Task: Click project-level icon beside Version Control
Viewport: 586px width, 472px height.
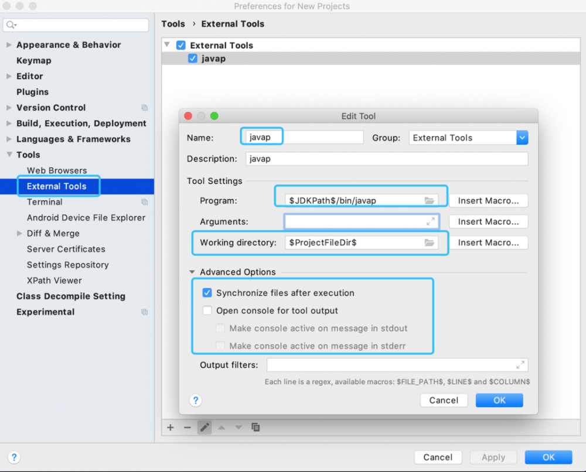Action: [144, 108]
